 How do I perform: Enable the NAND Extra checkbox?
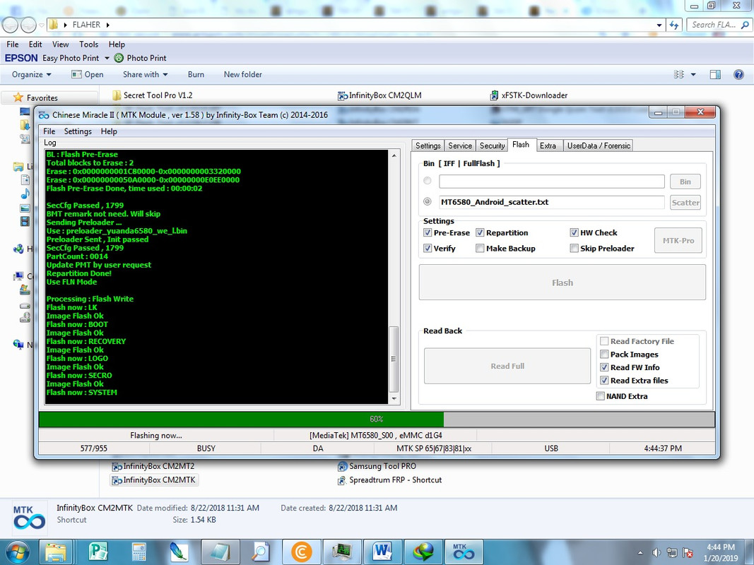(x=601, y=396)
